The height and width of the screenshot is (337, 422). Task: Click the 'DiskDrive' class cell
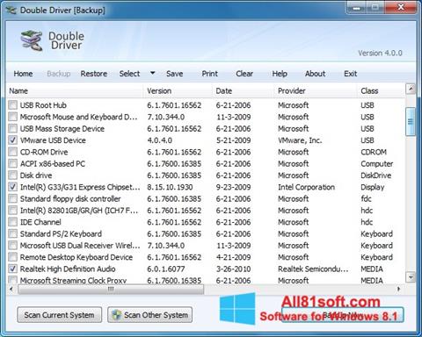376,176
